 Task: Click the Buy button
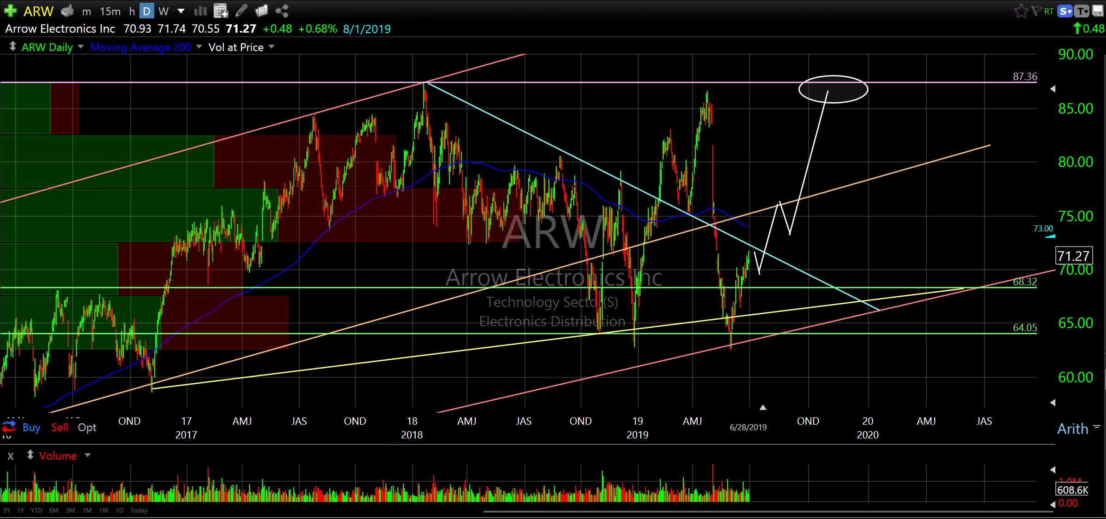[31, 427]
